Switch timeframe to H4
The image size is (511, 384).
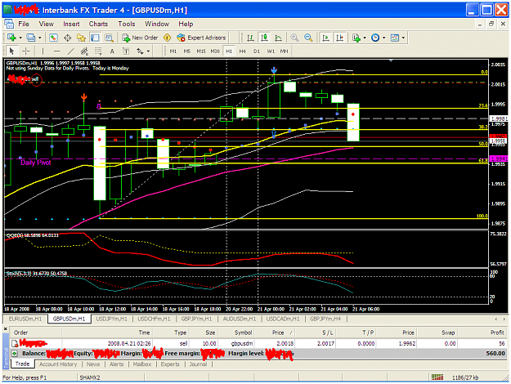tap(243, 51)
